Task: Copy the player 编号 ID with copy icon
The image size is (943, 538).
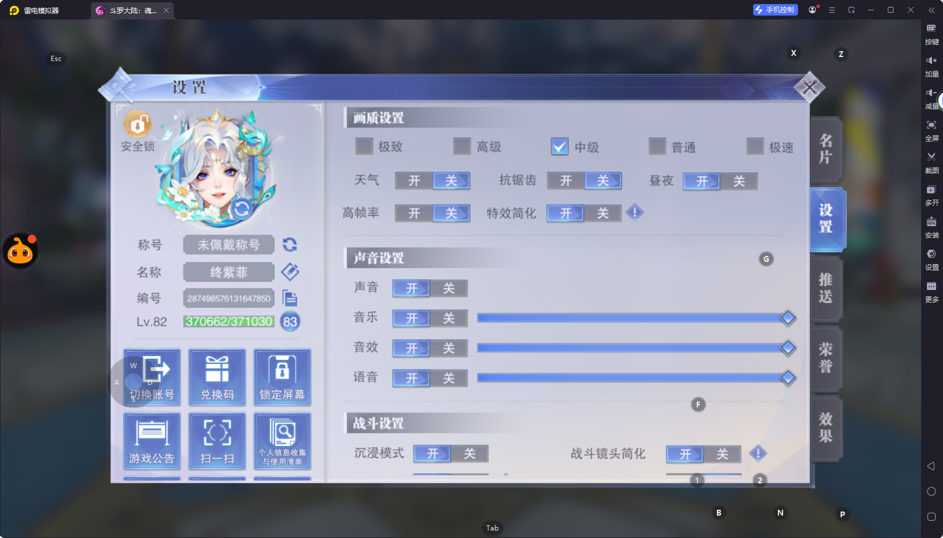Action: [x=291, y=298]
